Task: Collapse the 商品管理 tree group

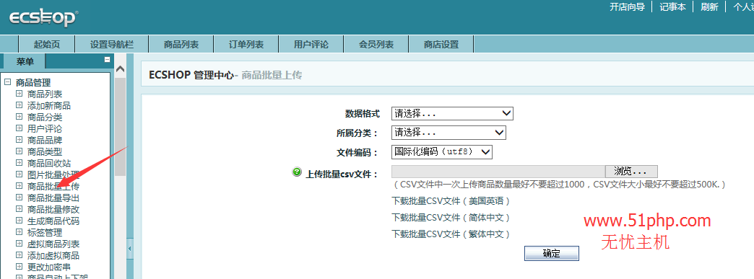Action: (x=7, y=82)
